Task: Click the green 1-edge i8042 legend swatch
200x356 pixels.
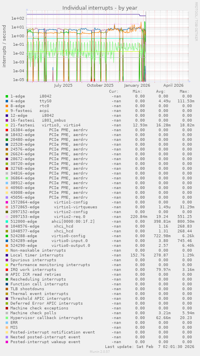Action: pyautogui.click(x=7, y=96)
